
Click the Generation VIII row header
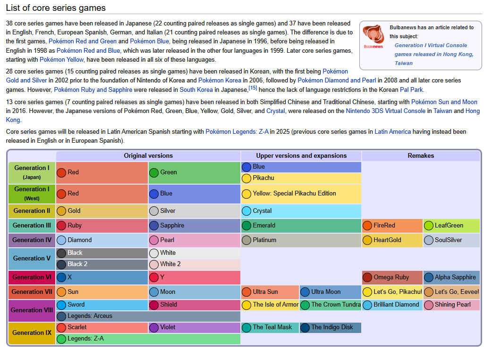(x=32, y=310)
